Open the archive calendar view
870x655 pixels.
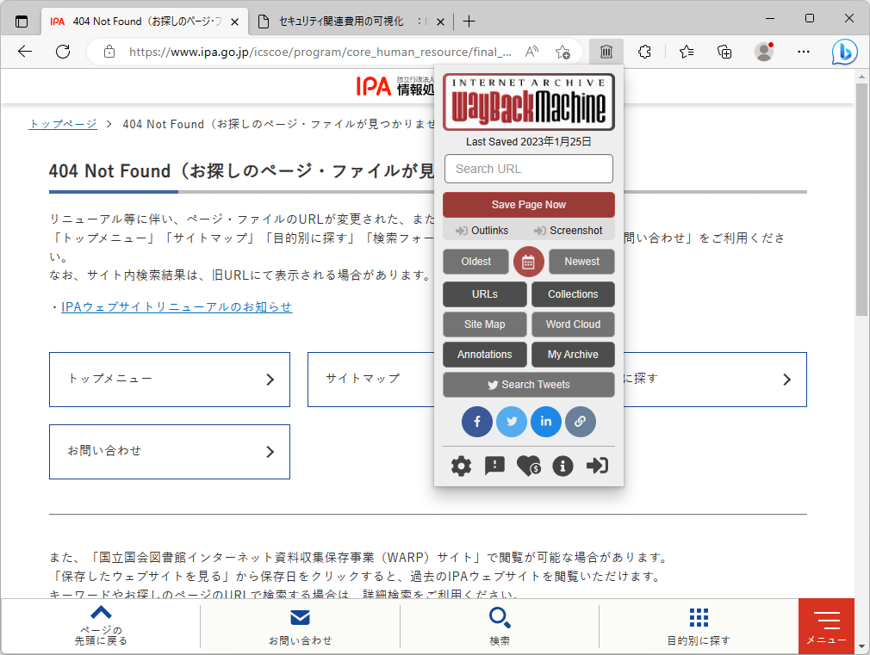tap(528, 262)
